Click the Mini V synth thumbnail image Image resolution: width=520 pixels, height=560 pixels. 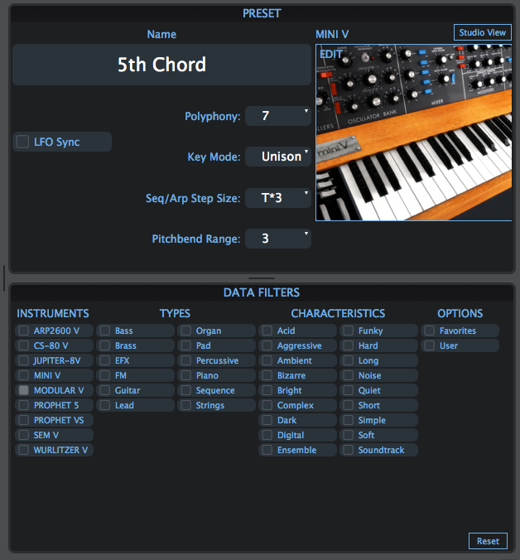coord(414,133)
